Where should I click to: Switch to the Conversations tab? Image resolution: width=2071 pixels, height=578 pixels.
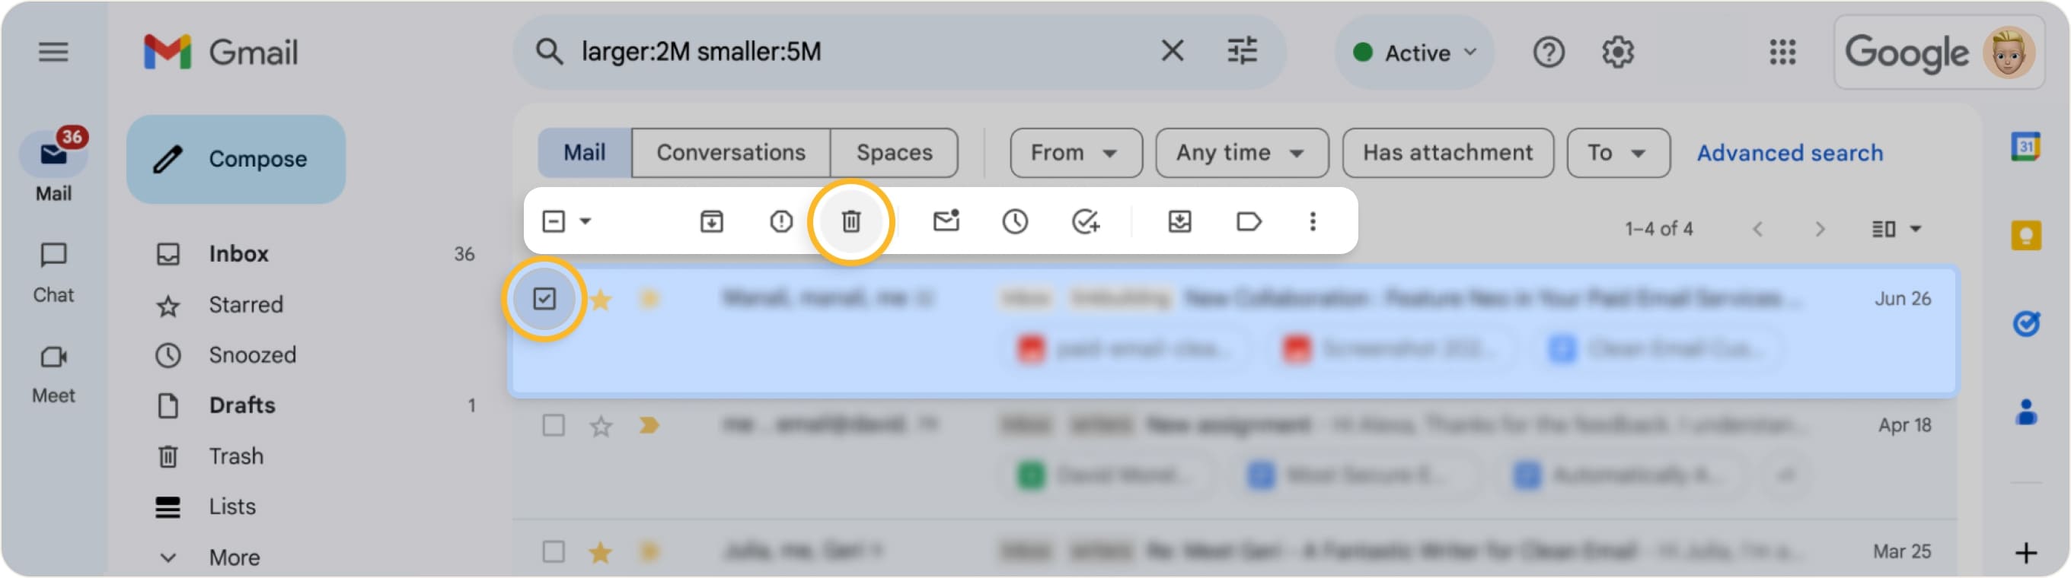[731, 152]
